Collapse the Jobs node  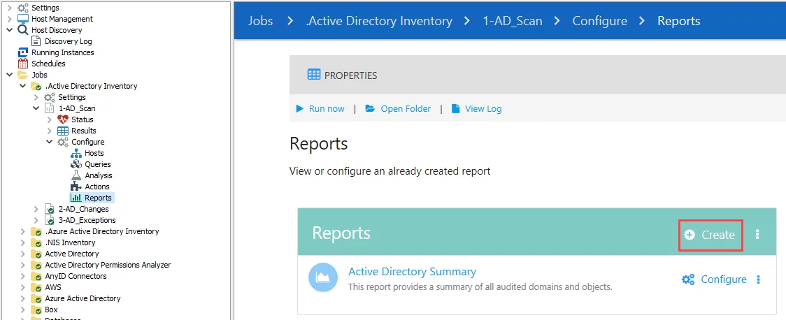click(x=10, y=75)
